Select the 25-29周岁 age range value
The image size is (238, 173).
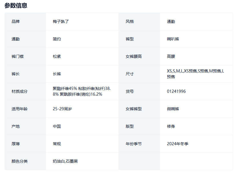[62, 109]
